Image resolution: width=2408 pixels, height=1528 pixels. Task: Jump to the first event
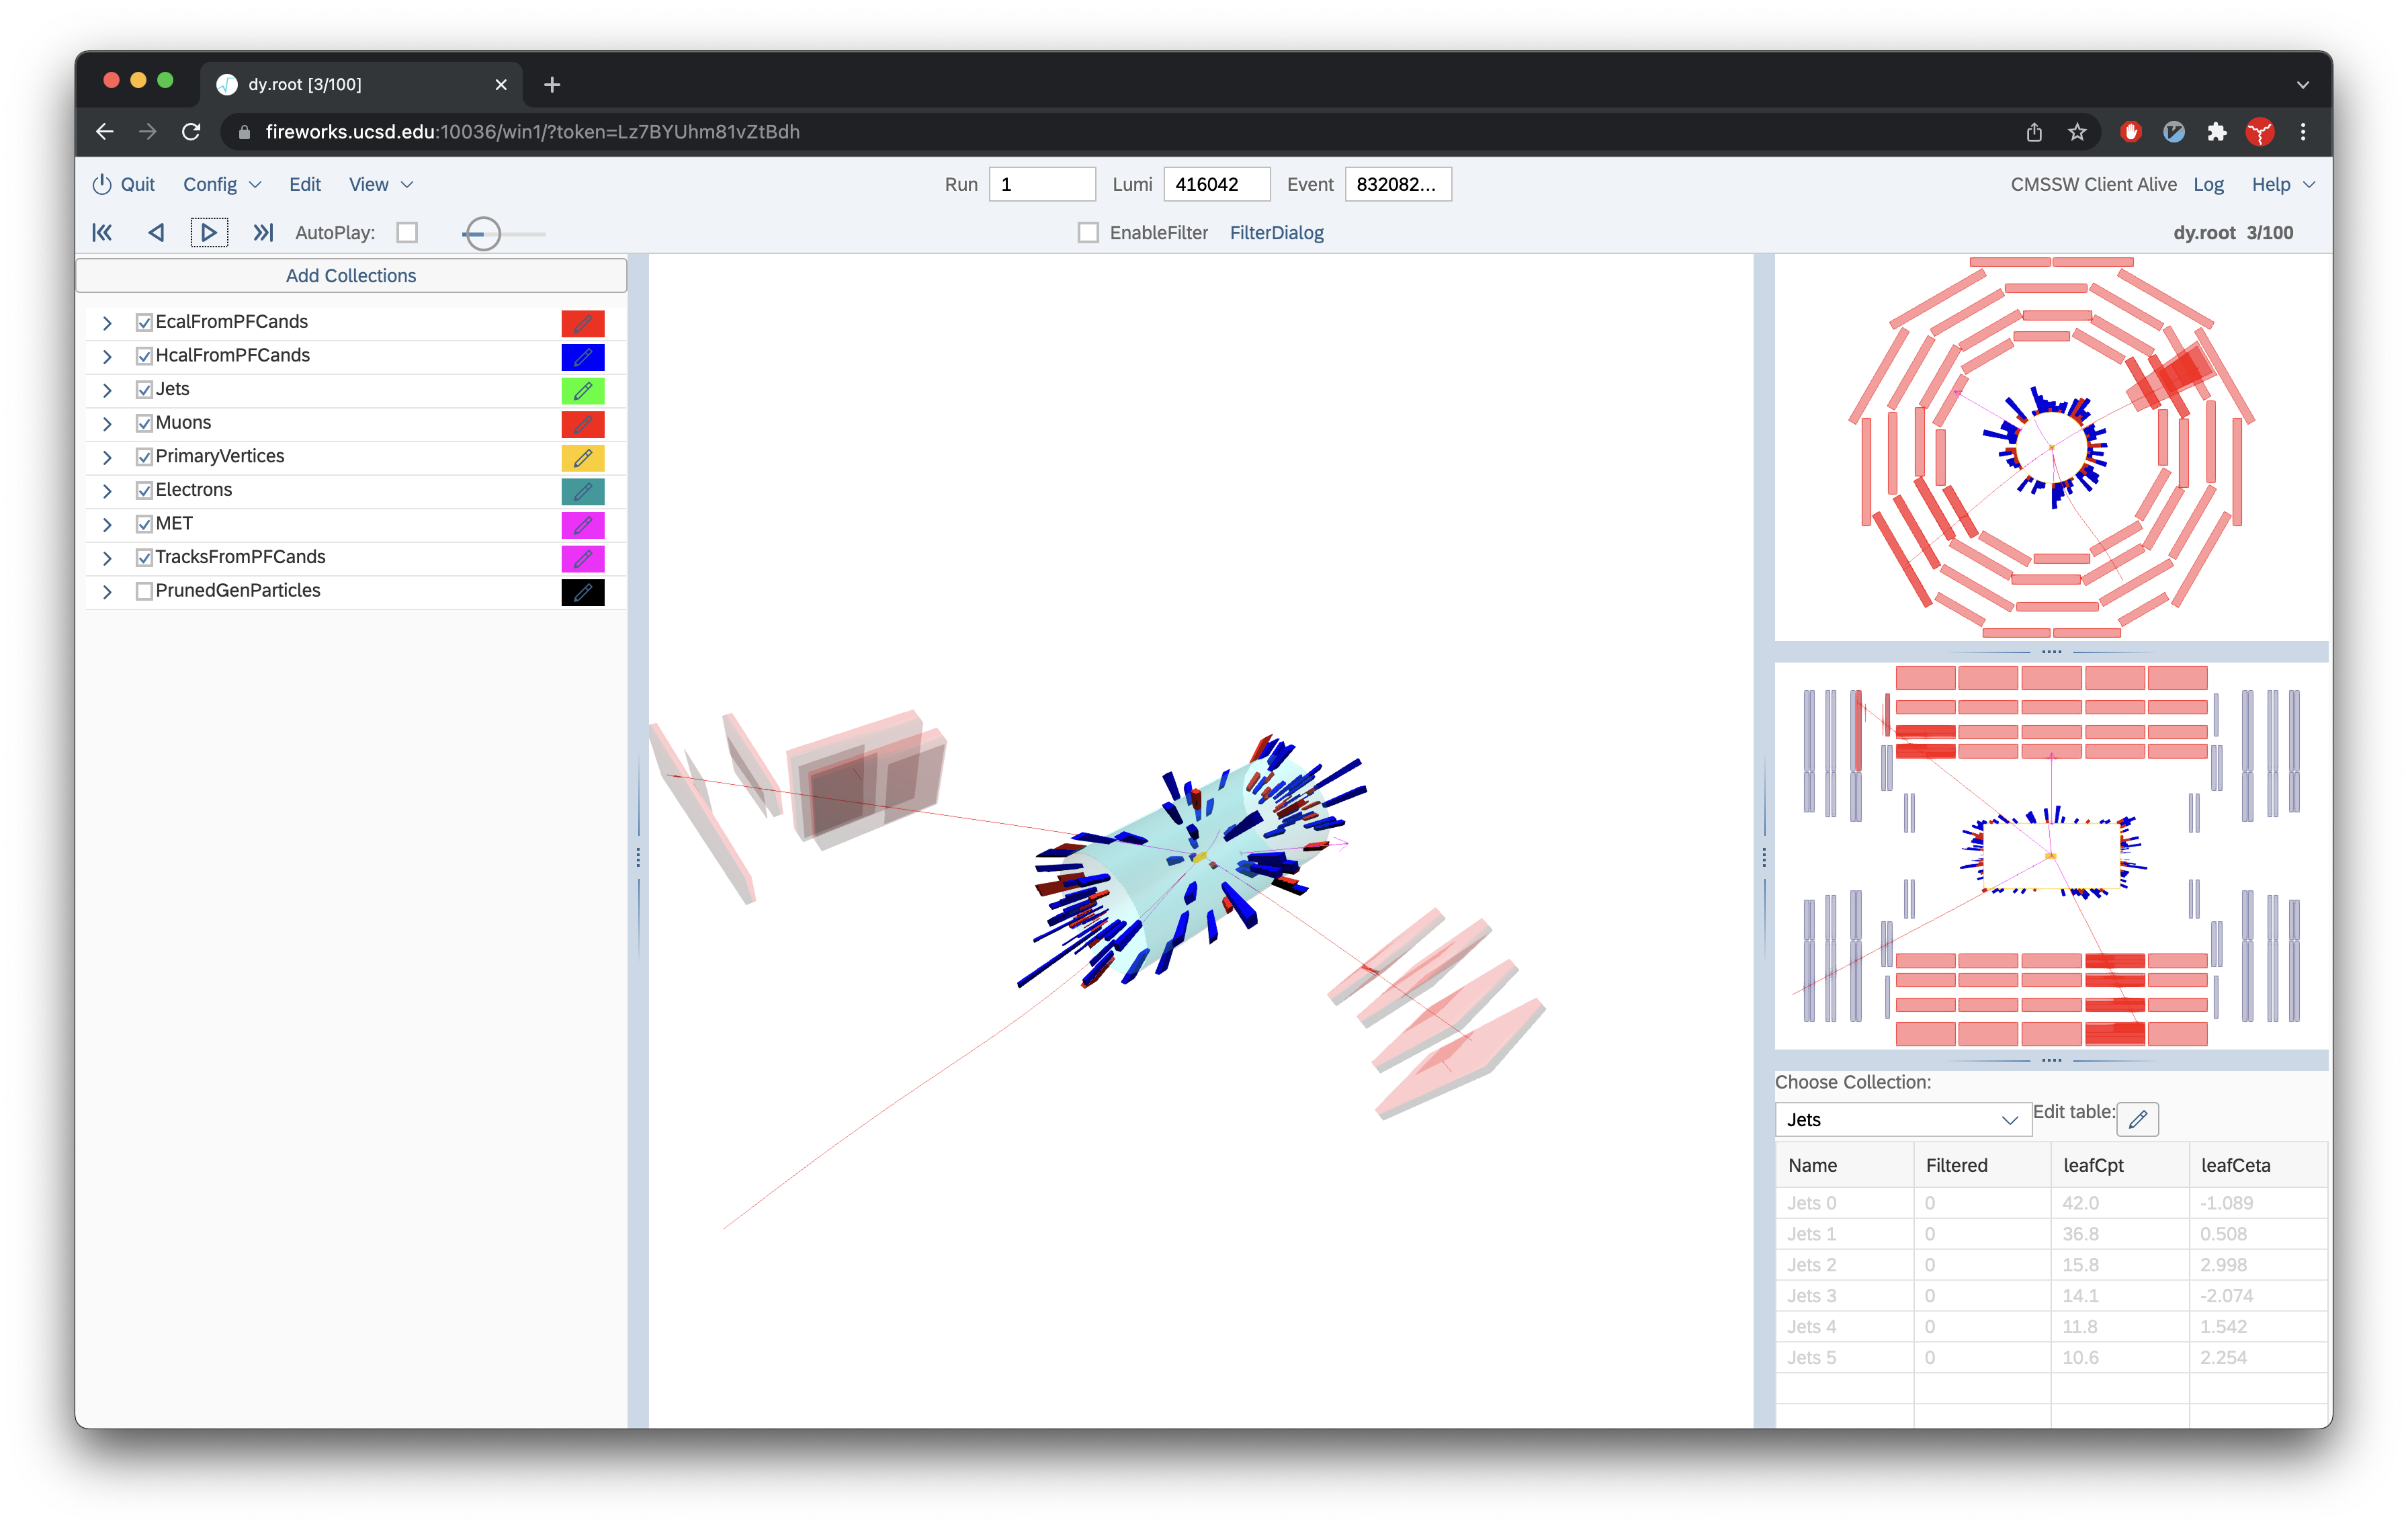pyautogui.click(x=102, y=233)
